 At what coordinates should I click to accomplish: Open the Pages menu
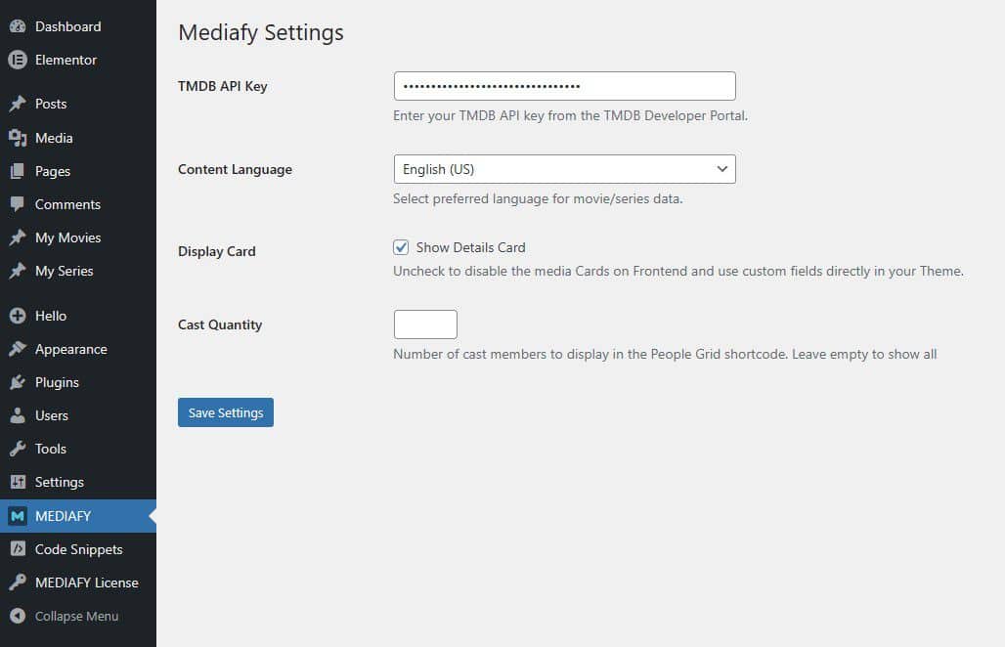(x=78, y=171)
